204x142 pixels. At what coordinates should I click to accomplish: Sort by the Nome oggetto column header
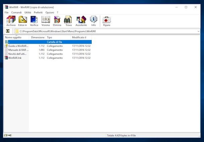(x=16, y=37)
